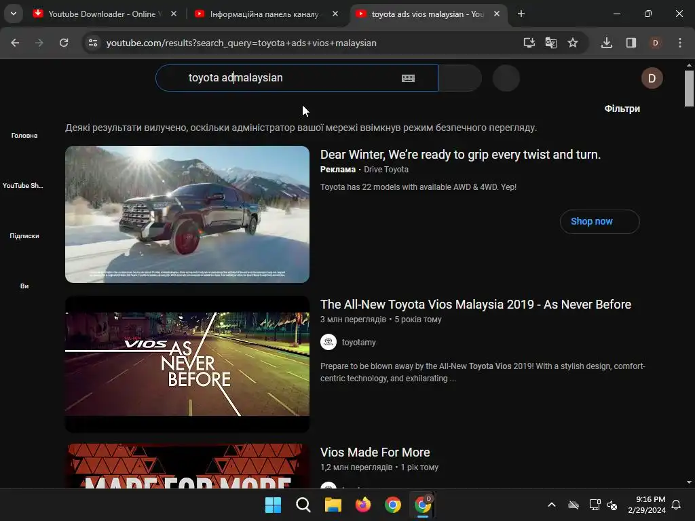Click the scrollbar down arrow
This screenshot has height=521, width=695.
pyautogui.click(x=689, y=482)
